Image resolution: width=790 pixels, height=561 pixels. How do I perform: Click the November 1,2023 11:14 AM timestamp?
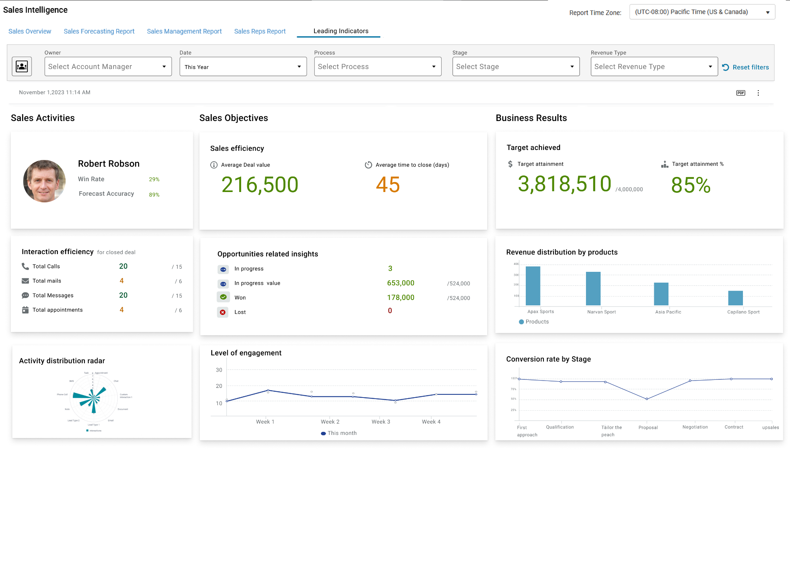(x=55, y=93)
